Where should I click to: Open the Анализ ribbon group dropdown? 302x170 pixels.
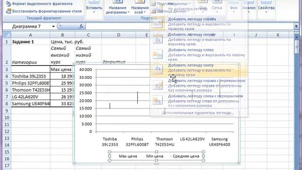pyautogui.click(x=249, y=8)
